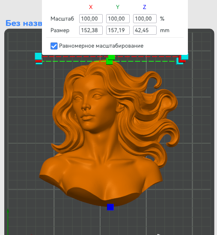The width and height of the screenshot is (217, 235).
Task: Select the large cyan corner handle at top-left
Action: (x=38, y=56)
